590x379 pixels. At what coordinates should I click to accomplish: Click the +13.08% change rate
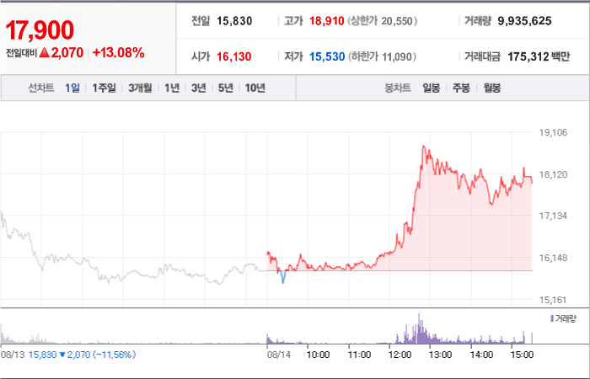tap(118, 52)
